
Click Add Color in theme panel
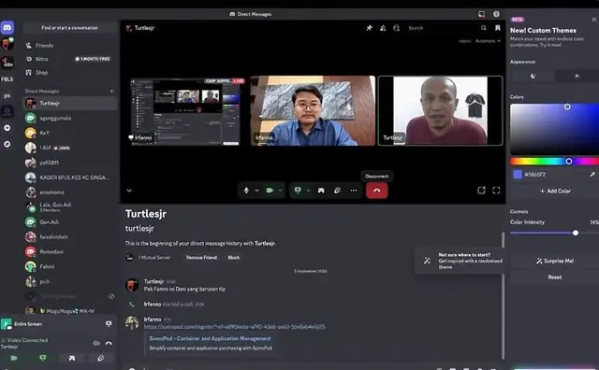[555, 191]
